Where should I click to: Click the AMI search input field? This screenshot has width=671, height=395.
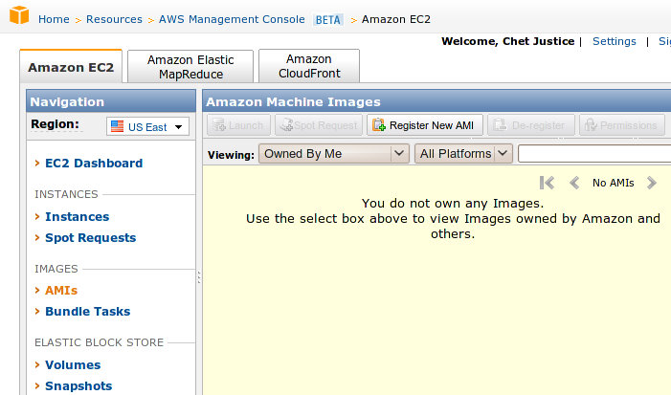tap(593, 153)
